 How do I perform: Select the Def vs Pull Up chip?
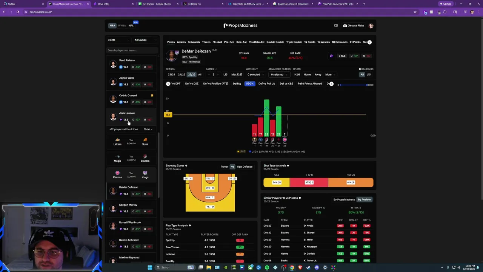[x=267, y=83]
